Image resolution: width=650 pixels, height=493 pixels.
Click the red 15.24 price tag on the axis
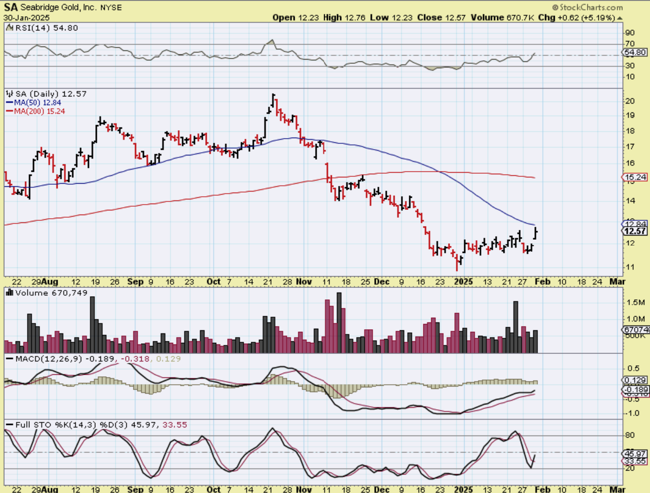(x=635, y=178)
